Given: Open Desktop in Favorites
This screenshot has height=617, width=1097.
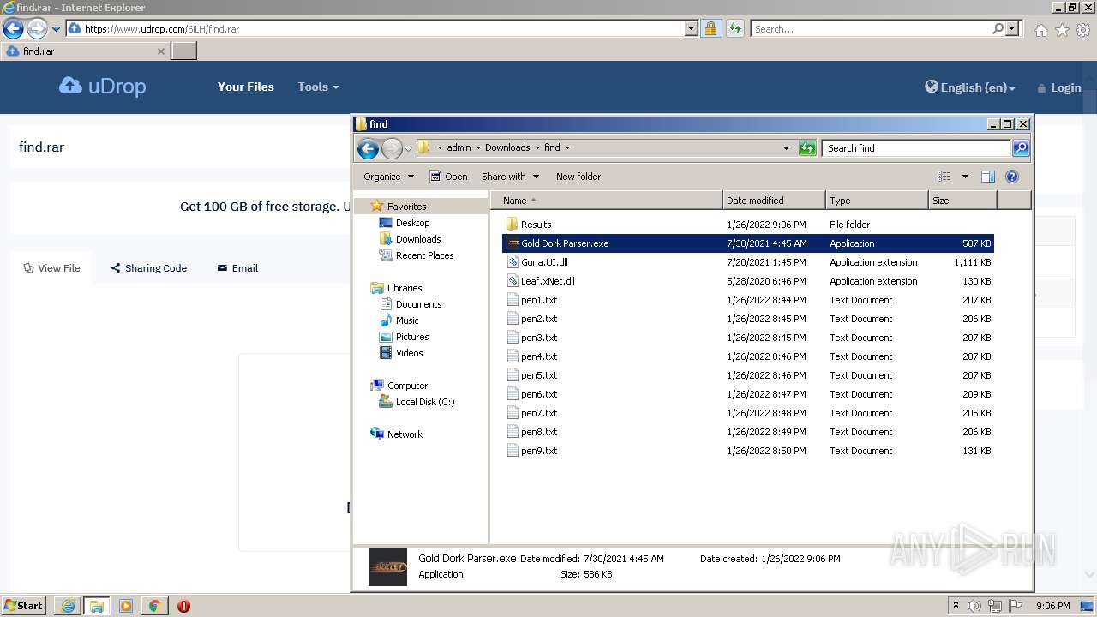Looking at the screenshot, I should [x=412, y=223].
